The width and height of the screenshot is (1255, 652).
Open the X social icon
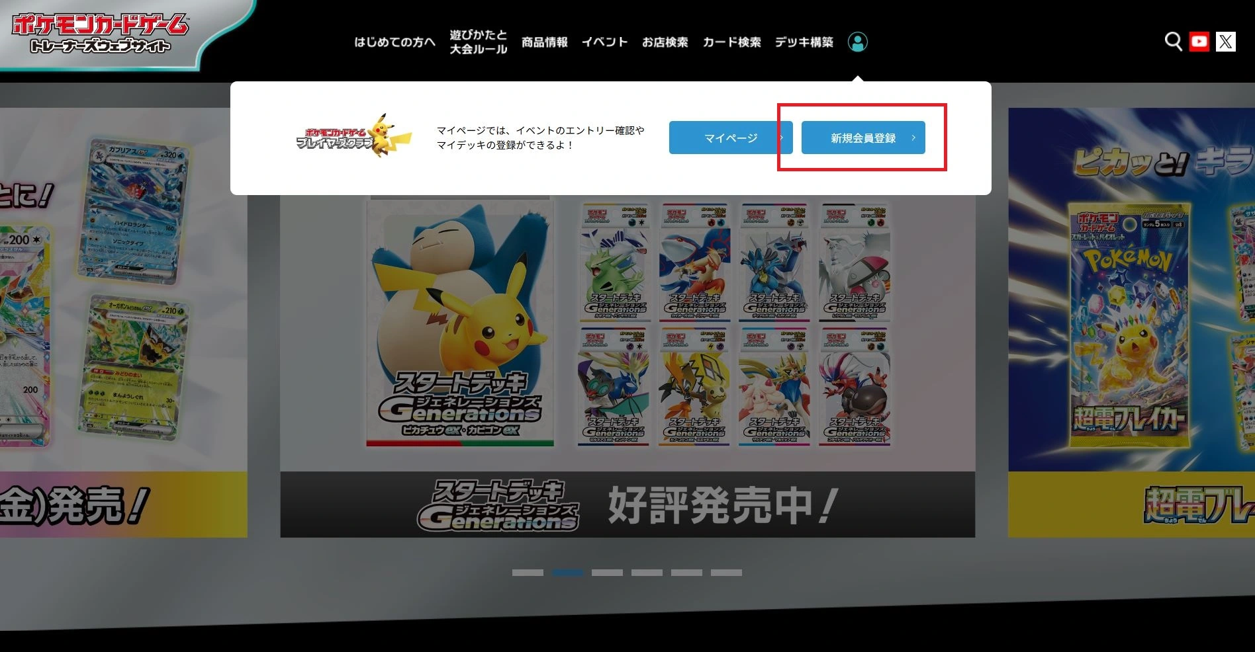click(1225, 42)
